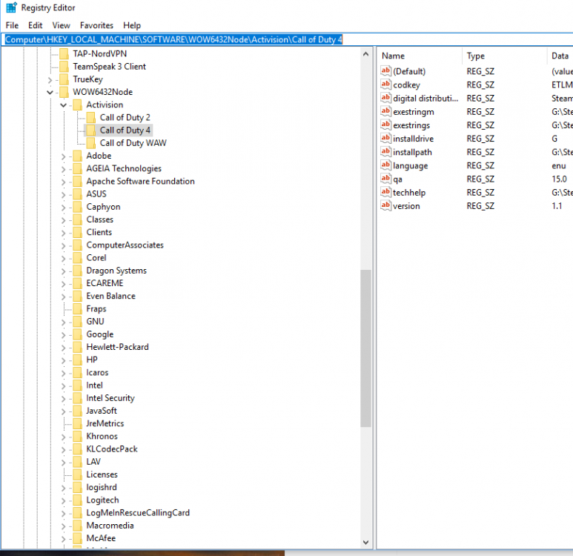Collapse the Activision key chevron

click(x=63, y=105)
